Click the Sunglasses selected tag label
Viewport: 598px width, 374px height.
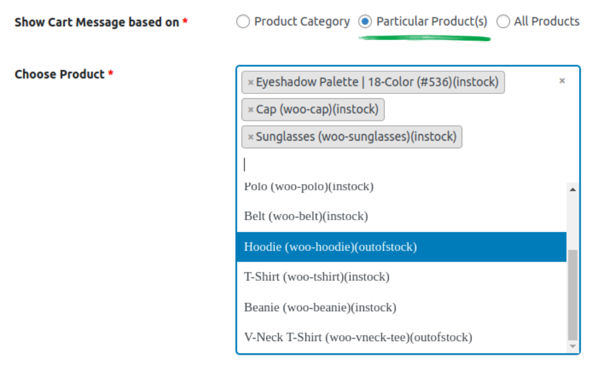tap(356, 137)
